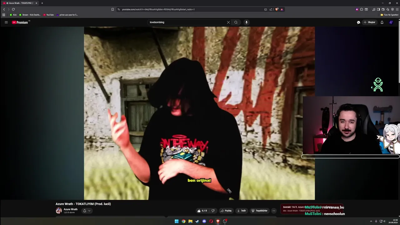Open the browser extensions puzzle icon

point(362,9)
